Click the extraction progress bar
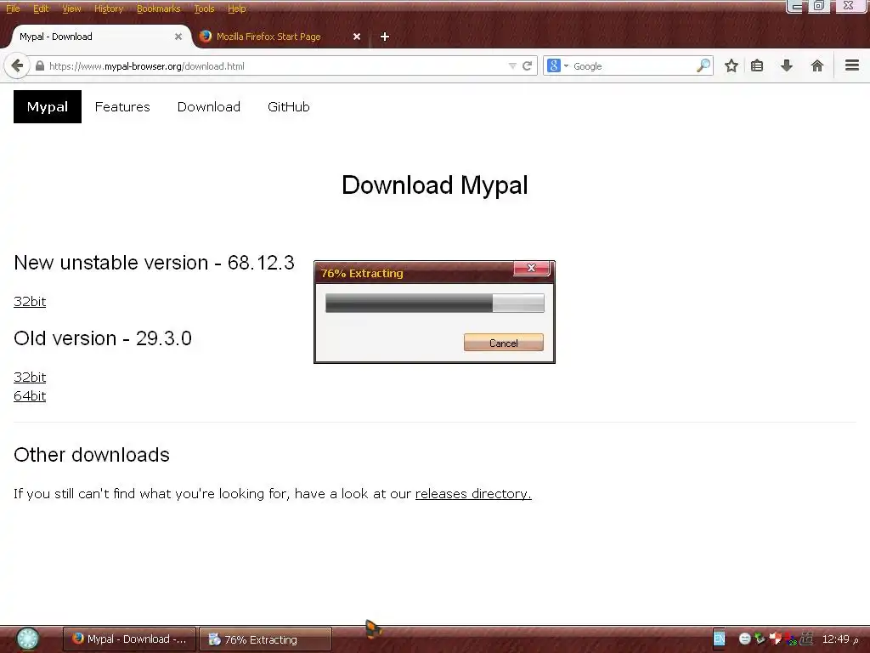The width and height of the screenshot is (870, 653). (x=434, y=304)
